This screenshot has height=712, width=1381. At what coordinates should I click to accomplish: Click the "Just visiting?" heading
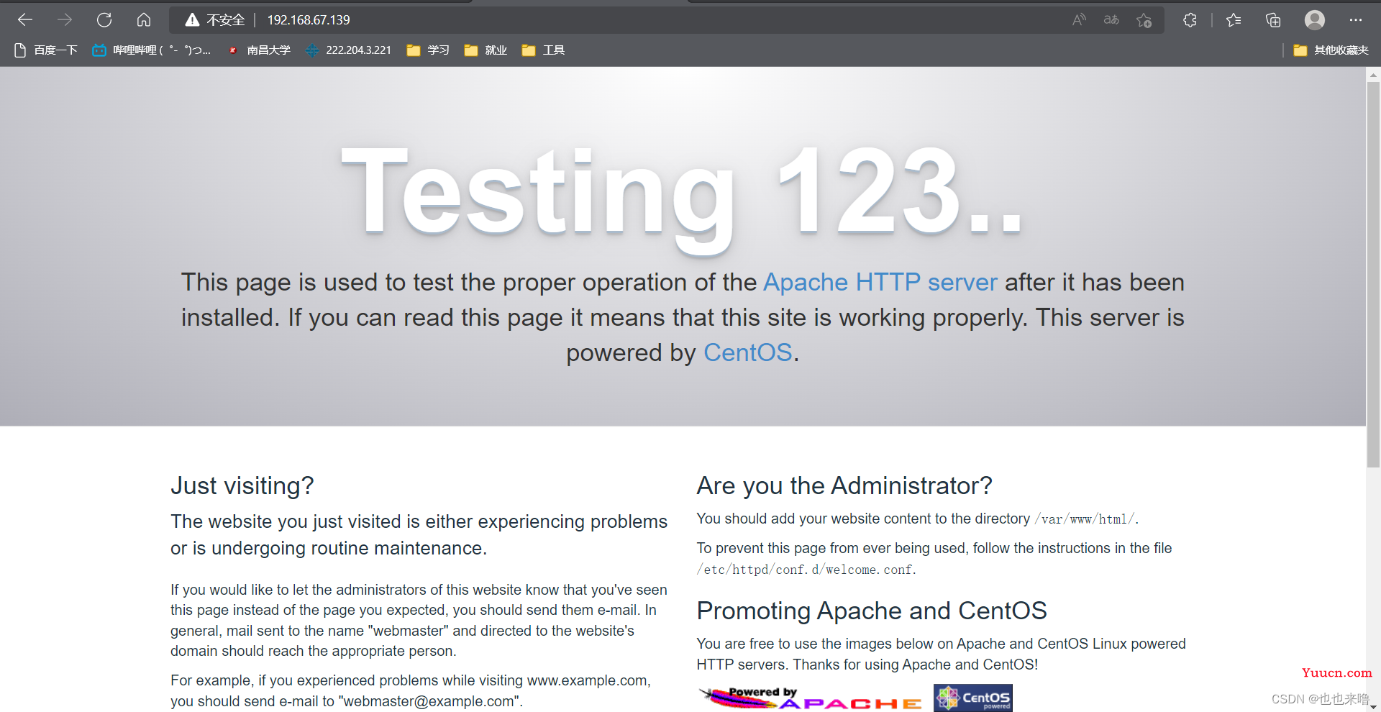pyautogui.click(x=242, y=485)
